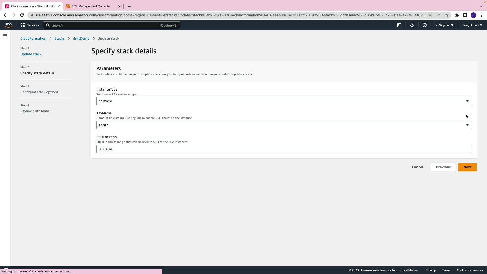Image resolution: width=487 pixels, height=274 pixels.
Task: Switch to the EC2 Management Console tab
Action: [91, 6]
